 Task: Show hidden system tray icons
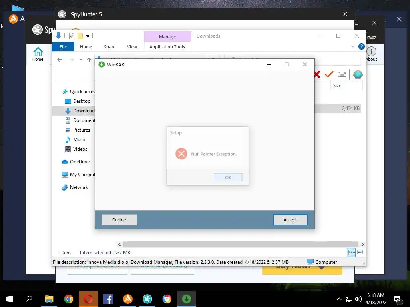point(339,299)
